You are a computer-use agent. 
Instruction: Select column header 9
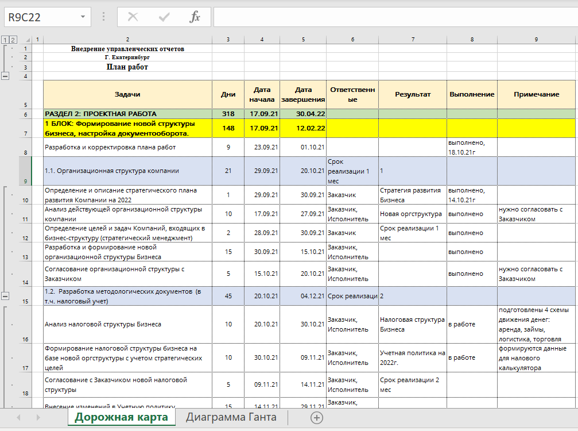coord(536,40)
